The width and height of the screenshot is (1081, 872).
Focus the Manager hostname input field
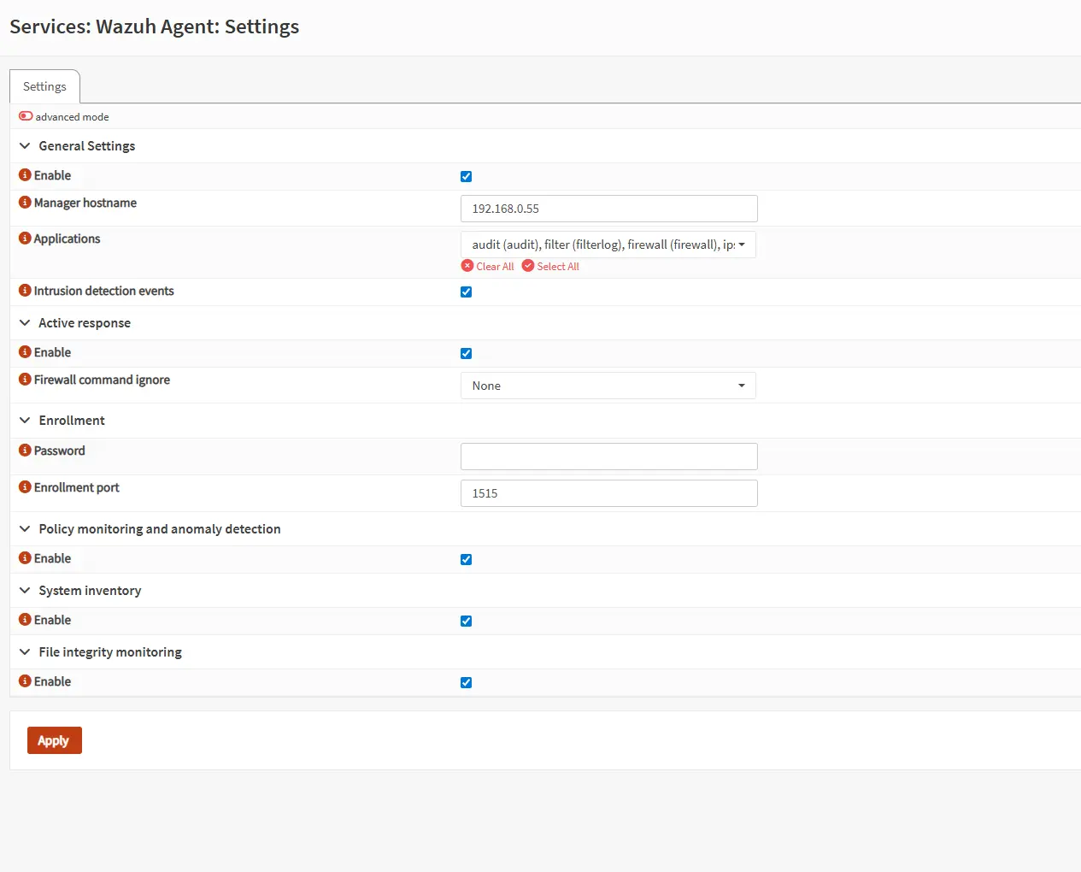pos(609,209)
